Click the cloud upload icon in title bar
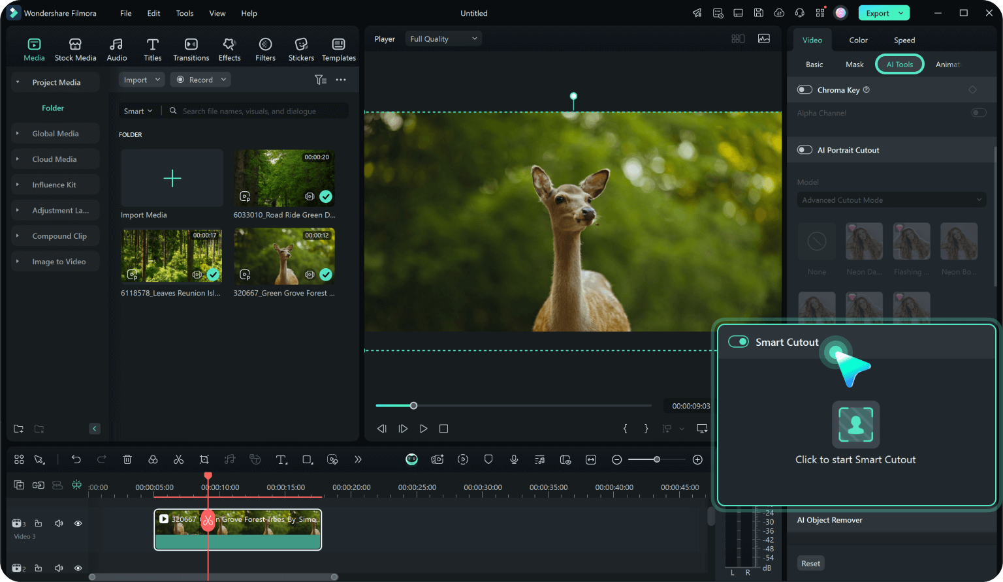Screen dimensions: 1003x582 779,13
